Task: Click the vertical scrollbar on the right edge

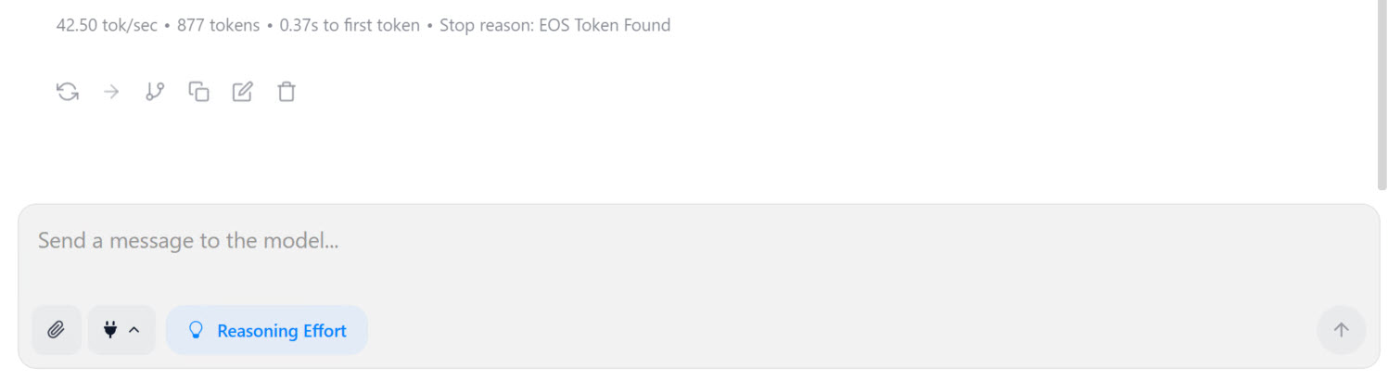Action: coord(1382,93)
